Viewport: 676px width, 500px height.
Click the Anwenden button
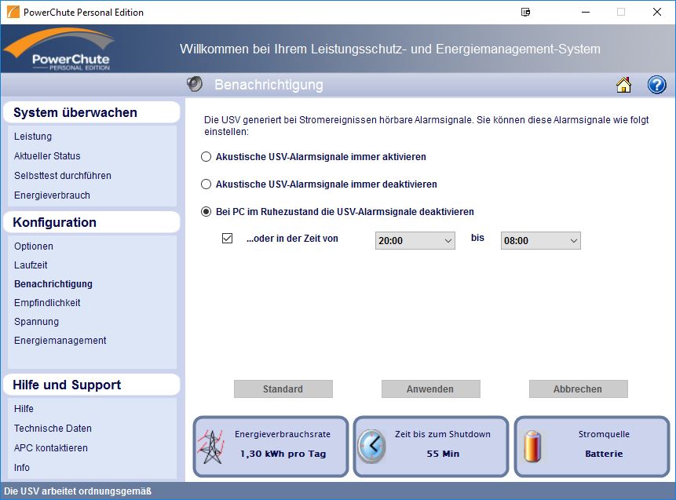pyautogui.click(x=430, y=389)
